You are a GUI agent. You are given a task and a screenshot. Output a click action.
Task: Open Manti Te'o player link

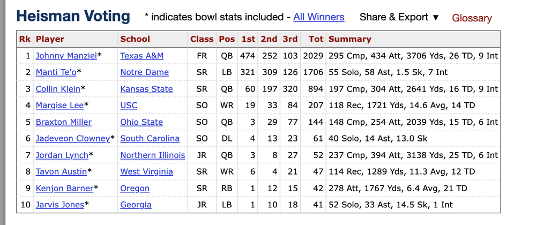tap(56, 72)
